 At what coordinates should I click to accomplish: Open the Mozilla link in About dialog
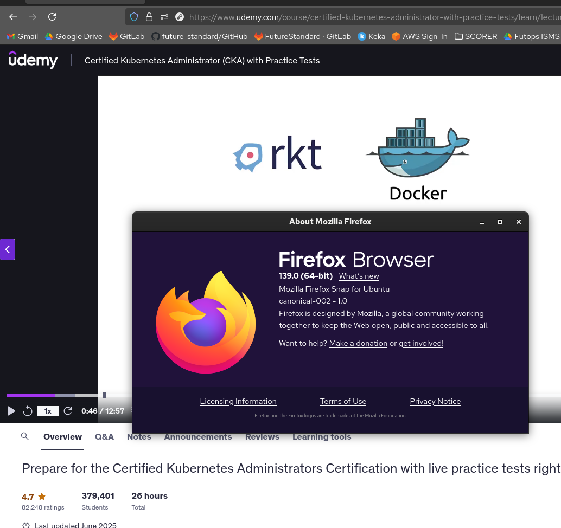[369, 313]
